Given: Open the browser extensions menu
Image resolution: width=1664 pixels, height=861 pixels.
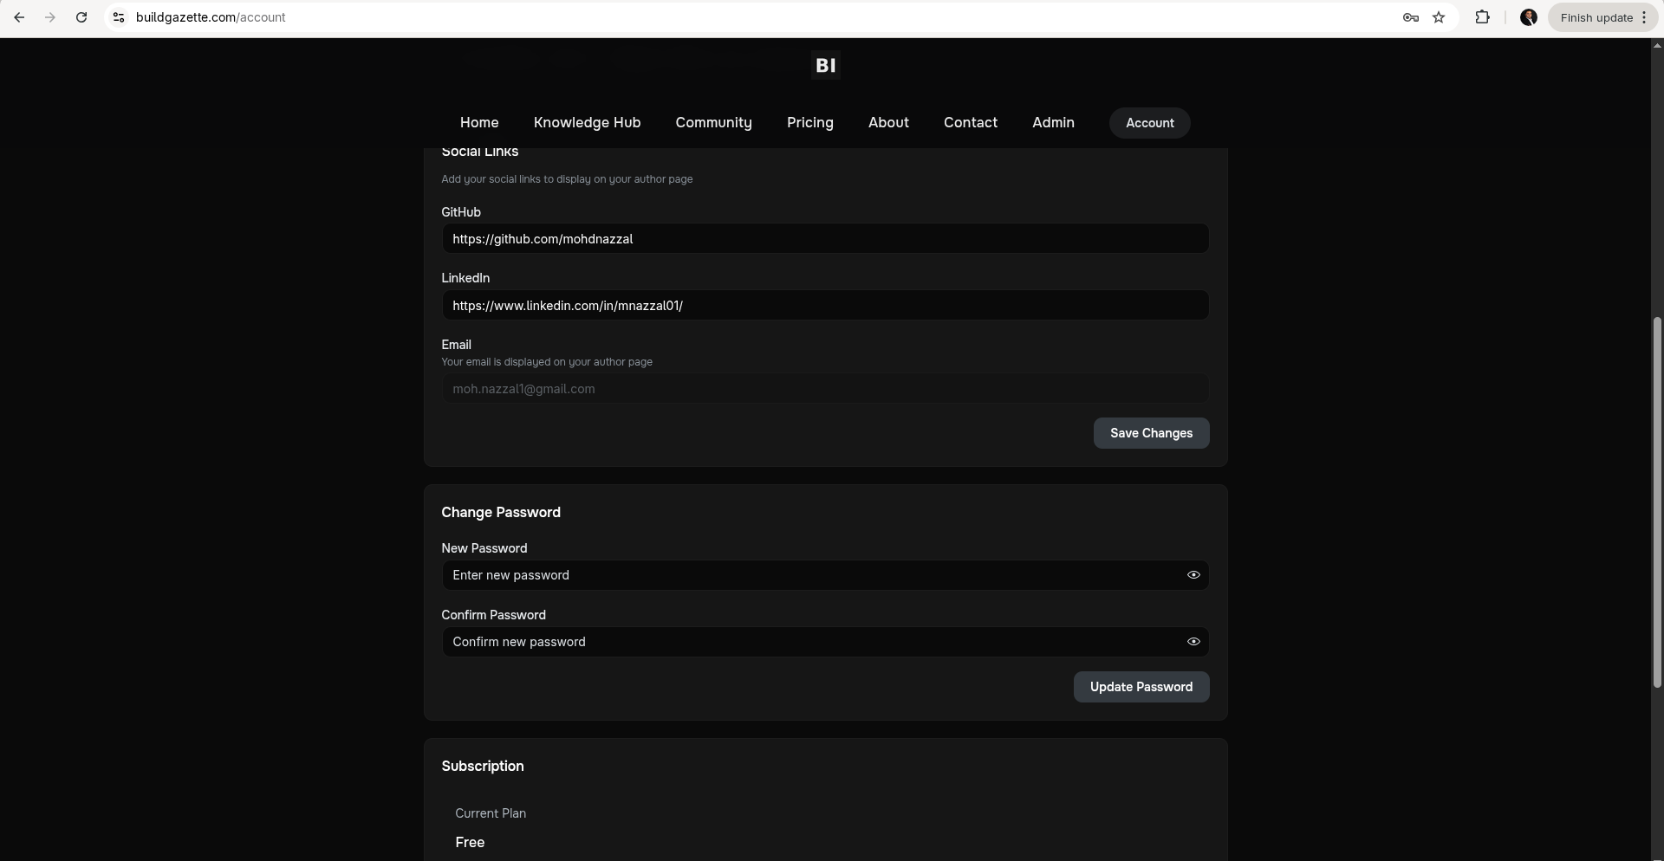Looking at the screenshot, I should click(x=1482, y=17).
